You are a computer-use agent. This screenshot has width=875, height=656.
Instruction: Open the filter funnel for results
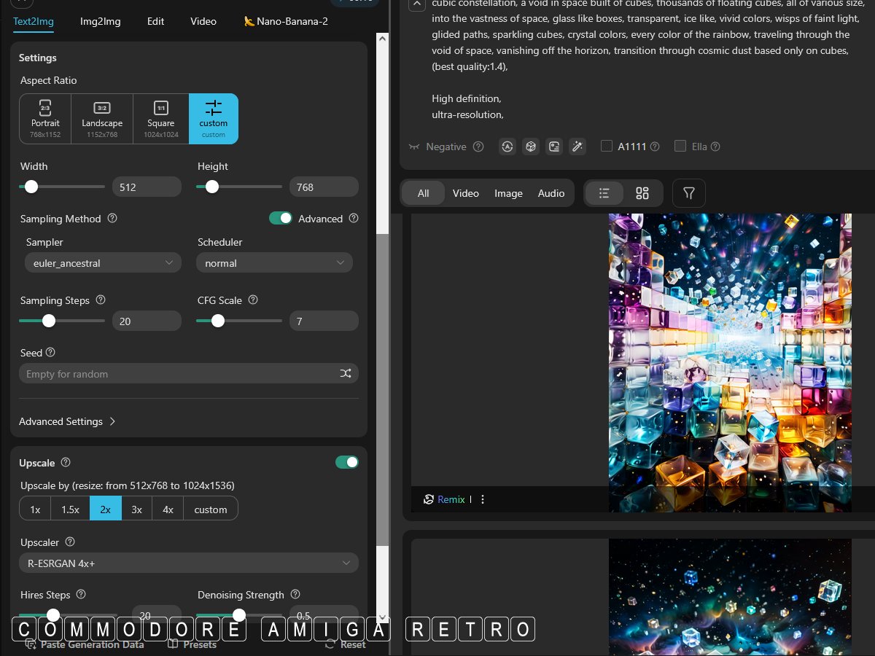pos(688,193)
